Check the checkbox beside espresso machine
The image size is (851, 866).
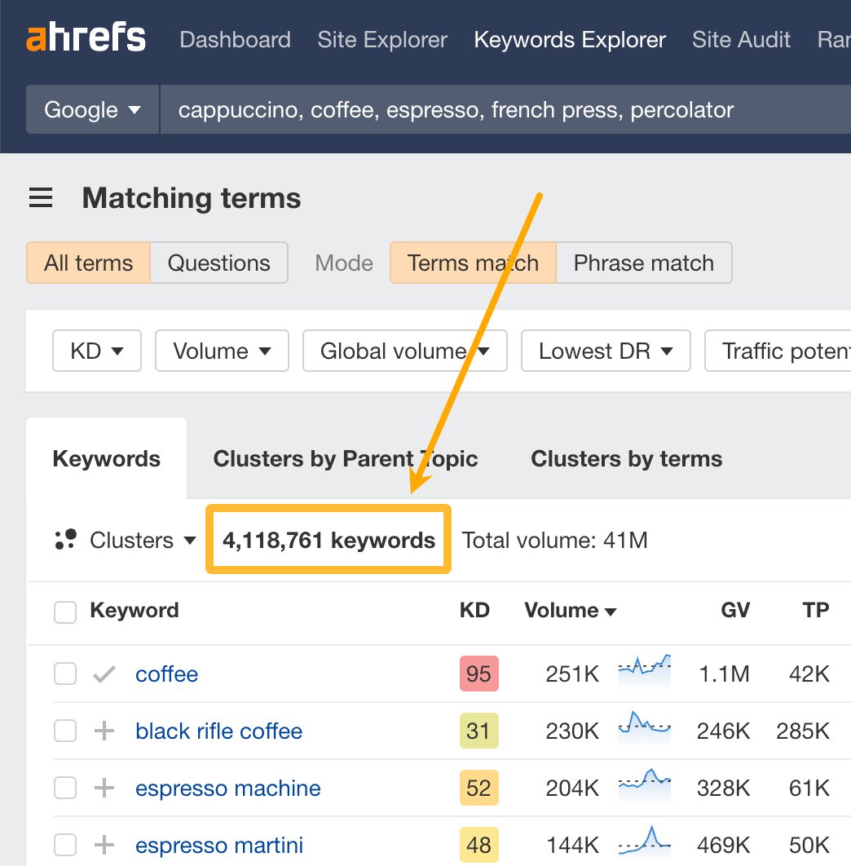click(x=64, y=788)
